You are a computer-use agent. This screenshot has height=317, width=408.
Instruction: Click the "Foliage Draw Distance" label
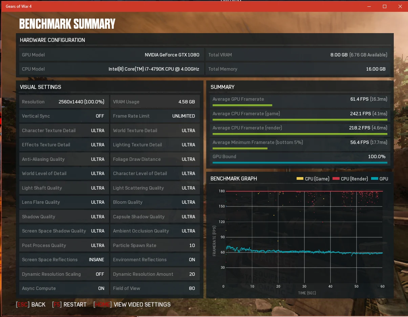tap(137, 159)
